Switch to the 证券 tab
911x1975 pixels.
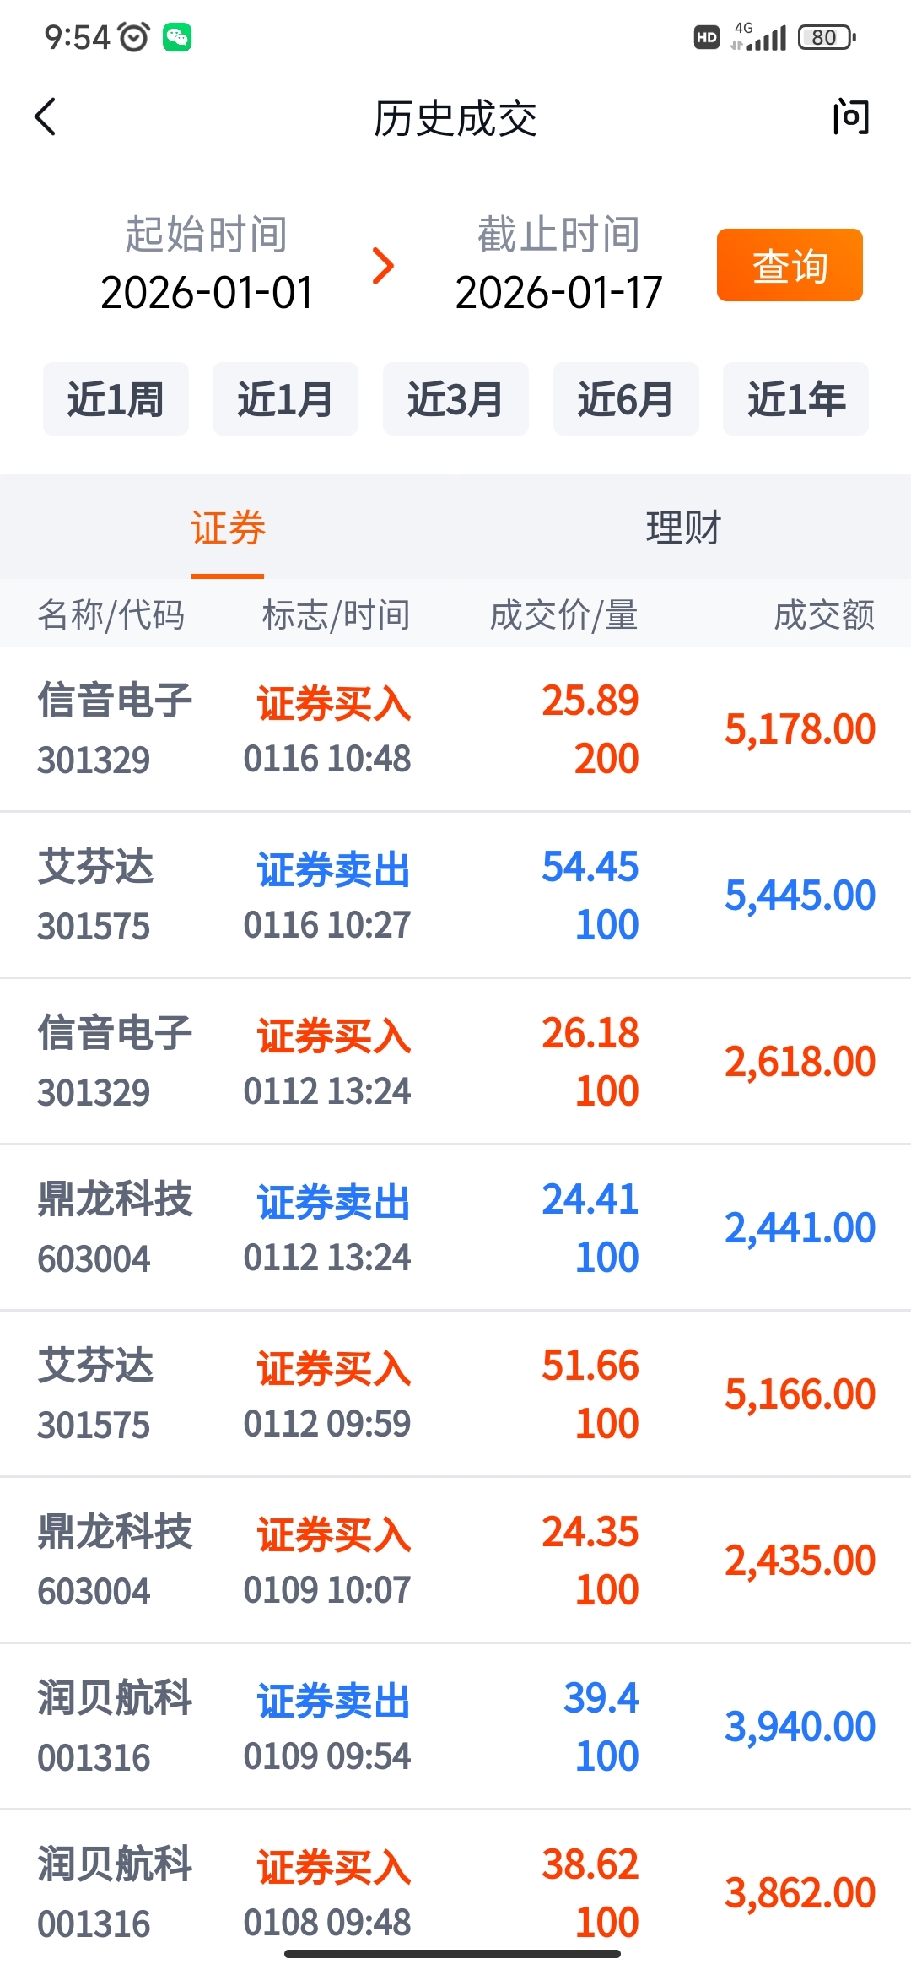click(228, 528)
